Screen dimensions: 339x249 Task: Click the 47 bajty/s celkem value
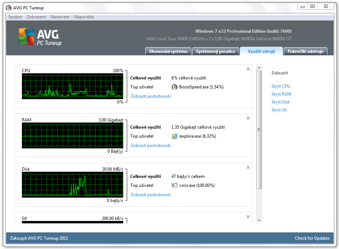(188, 176)
